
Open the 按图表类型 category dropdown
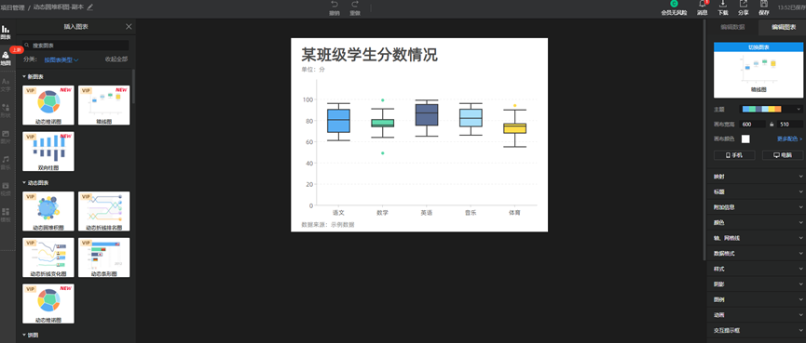pos(61,60)
